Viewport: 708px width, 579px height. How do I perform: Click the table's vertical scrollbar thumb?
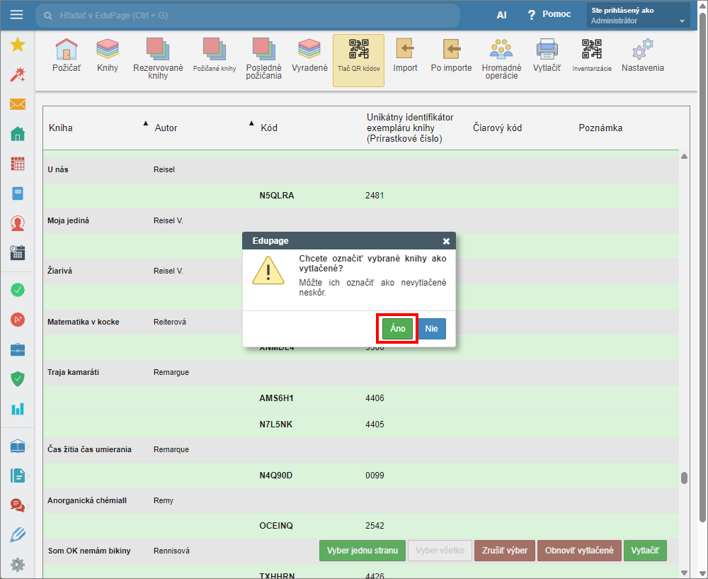[x=684, y=478]
